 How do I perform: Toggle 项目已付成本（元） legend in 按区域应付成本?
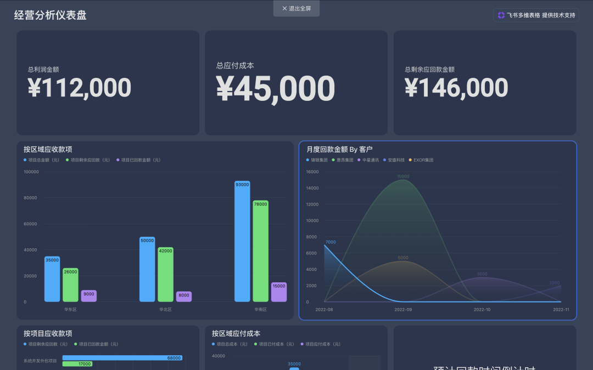pyautogui.click(x=274, y=344)
